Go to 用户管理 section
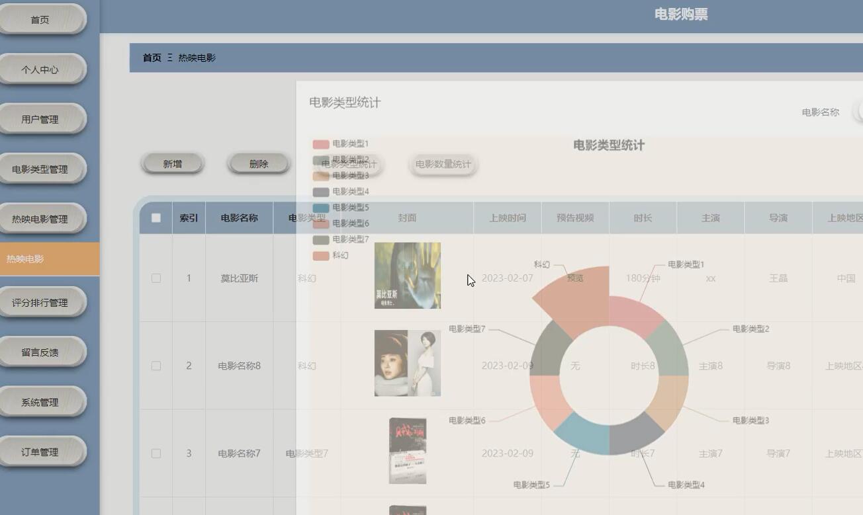 click(40, 120)
